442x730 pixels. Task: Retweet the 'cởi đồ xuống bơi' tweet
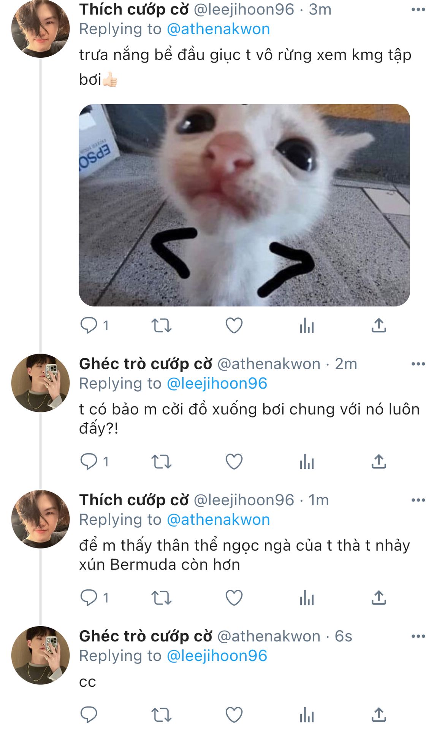tap(161, 462)
